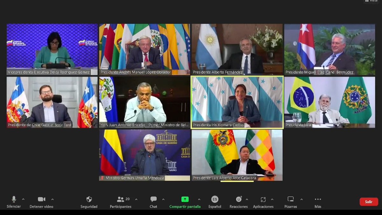Click Salir to leave the meeting
The width and height of the screenshot is (382, 215).
pos(368,201)
